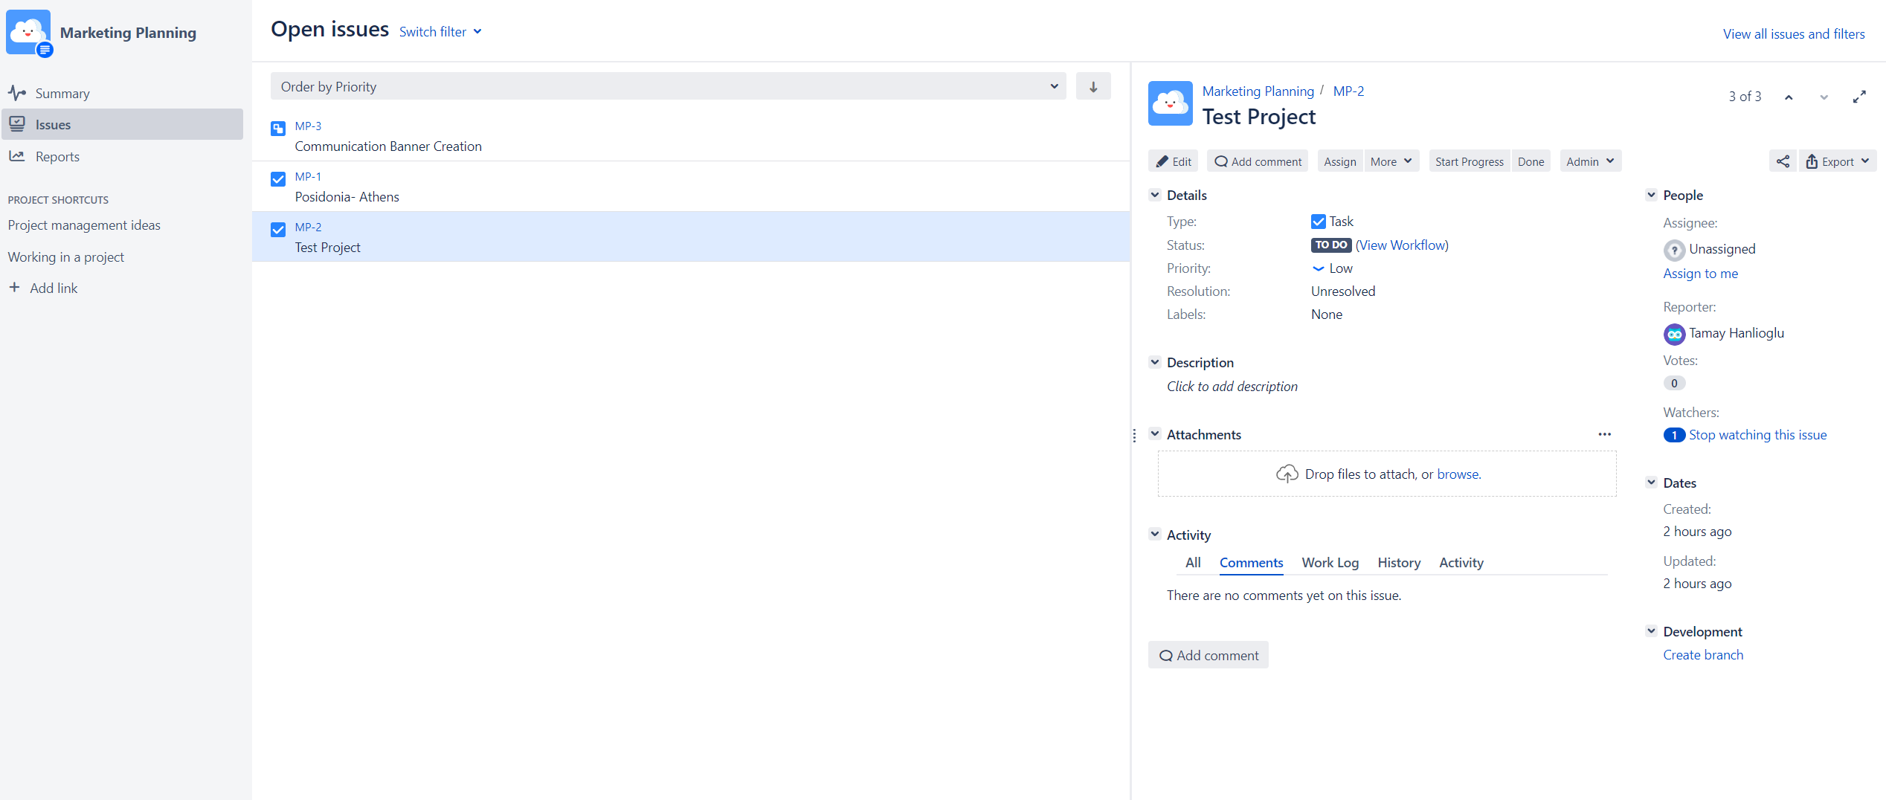Open Reports in the sidebar

coord(123,156)
